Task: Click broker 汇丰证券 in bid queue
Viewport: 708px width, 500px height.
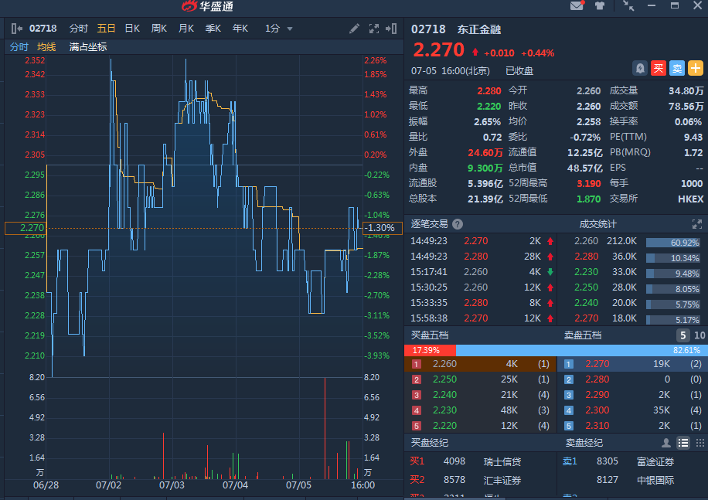Action: pyautogui.click(x=502, y=480)
